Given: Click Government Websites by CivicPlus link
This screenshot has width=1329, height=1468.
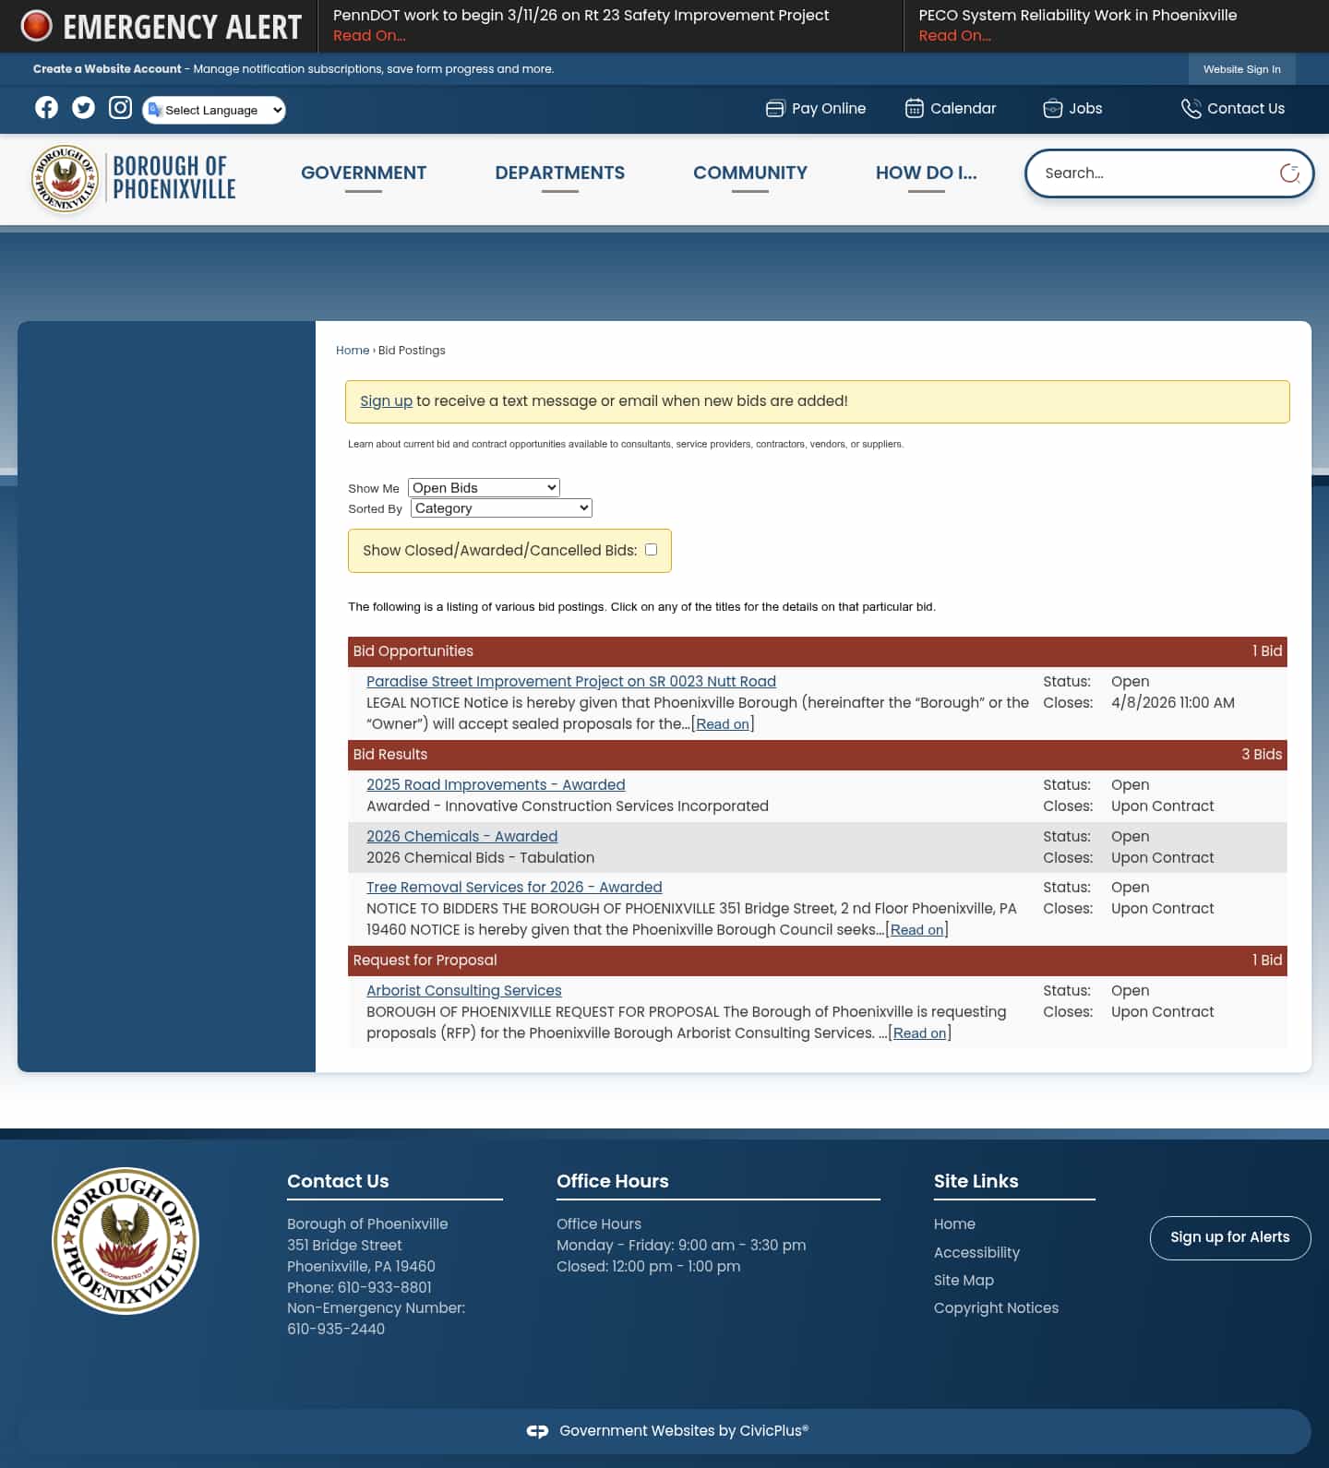Looking at the screenshot, I should [x=684, y=1431].
